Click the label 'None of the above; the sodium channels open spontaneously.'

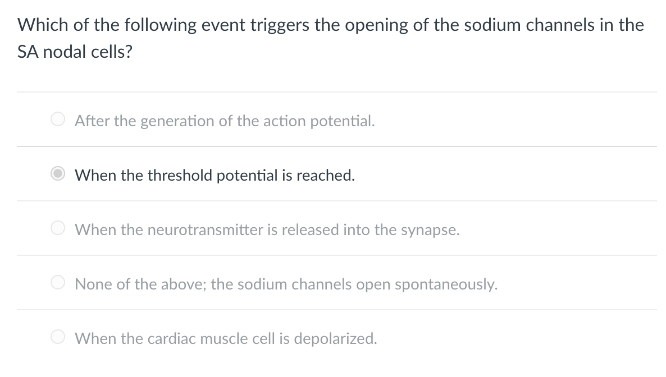click(286, 284)
